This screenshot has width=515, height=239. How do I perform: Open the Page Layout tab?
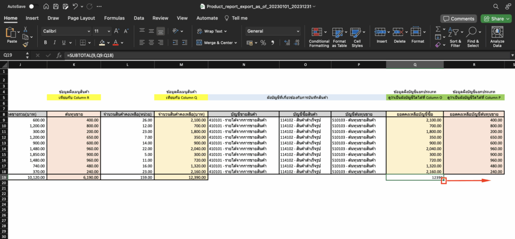coord(81,18)
